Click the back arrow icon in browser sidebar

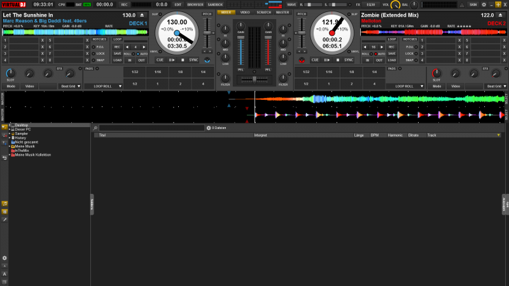[4, 158]
